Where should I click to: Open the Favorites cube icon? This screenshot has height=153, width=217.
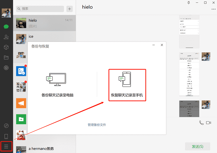[6, 47]
